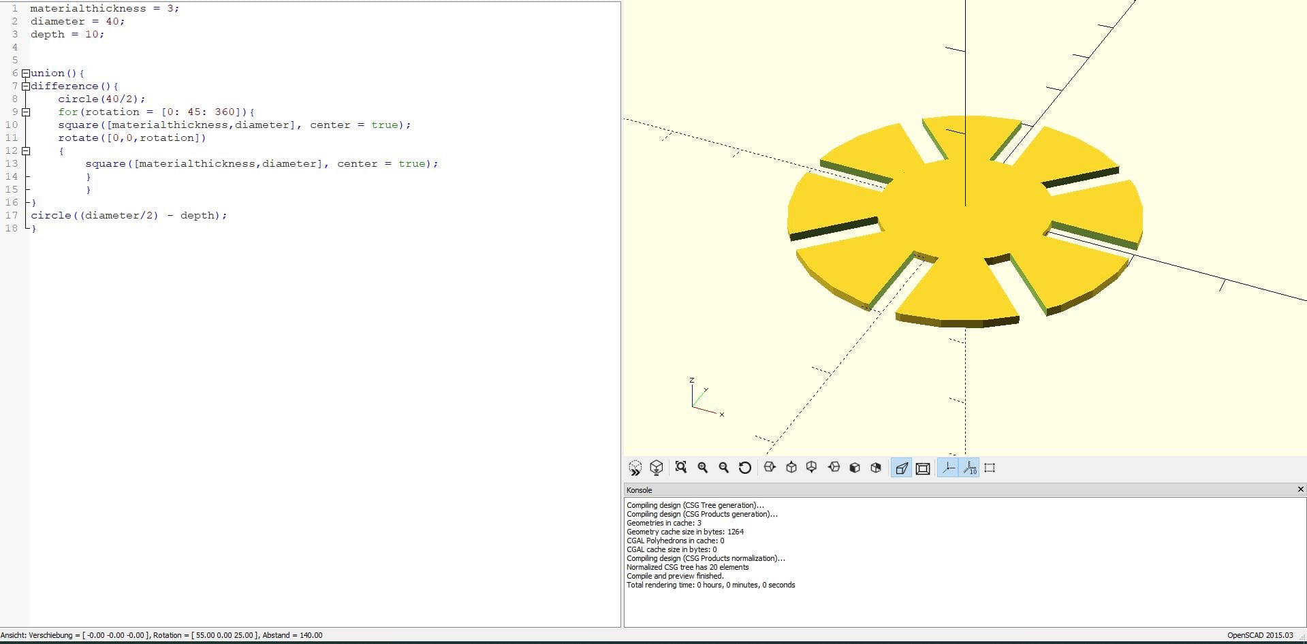Screen dimensions: 1307x644
Task: Collapse the brace block on line 12
Action: click(25, 150)
